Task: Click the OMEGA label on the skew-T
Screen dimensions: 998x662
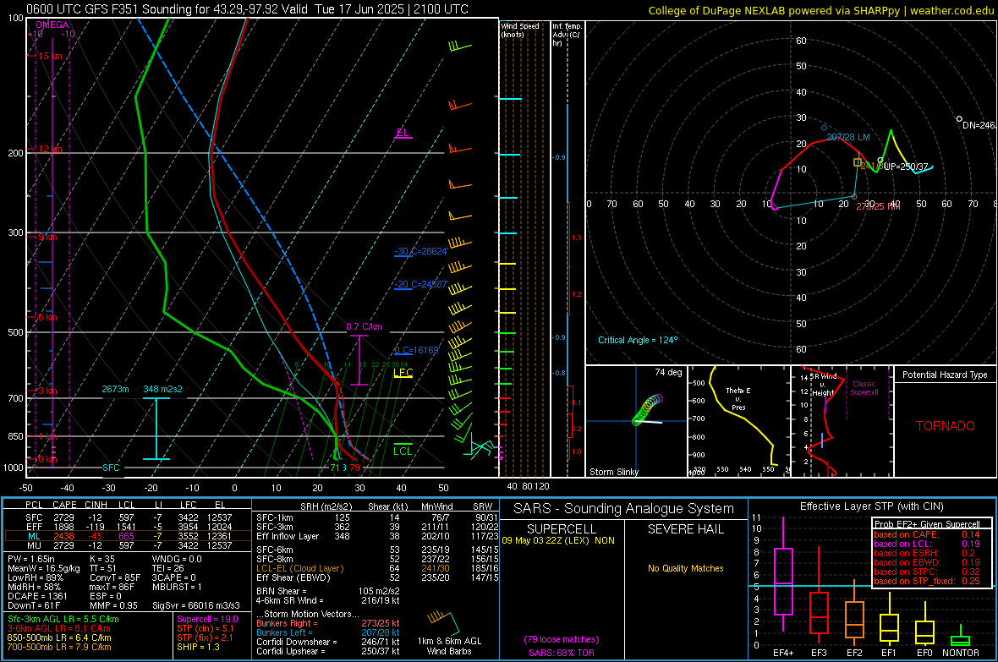Action: 52,25
